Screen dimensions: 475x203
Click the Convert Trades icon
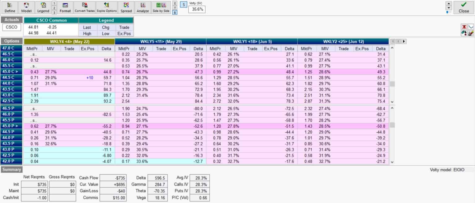(x=84, y=7)
